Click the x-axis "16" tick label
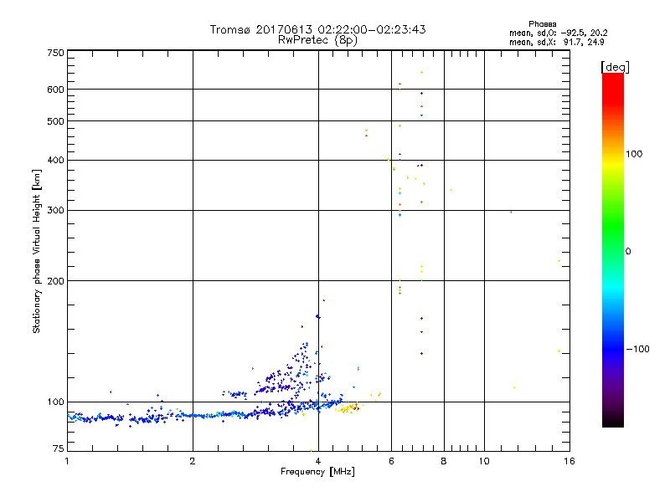This screenshot has width=670, height=502. [569, 461]
